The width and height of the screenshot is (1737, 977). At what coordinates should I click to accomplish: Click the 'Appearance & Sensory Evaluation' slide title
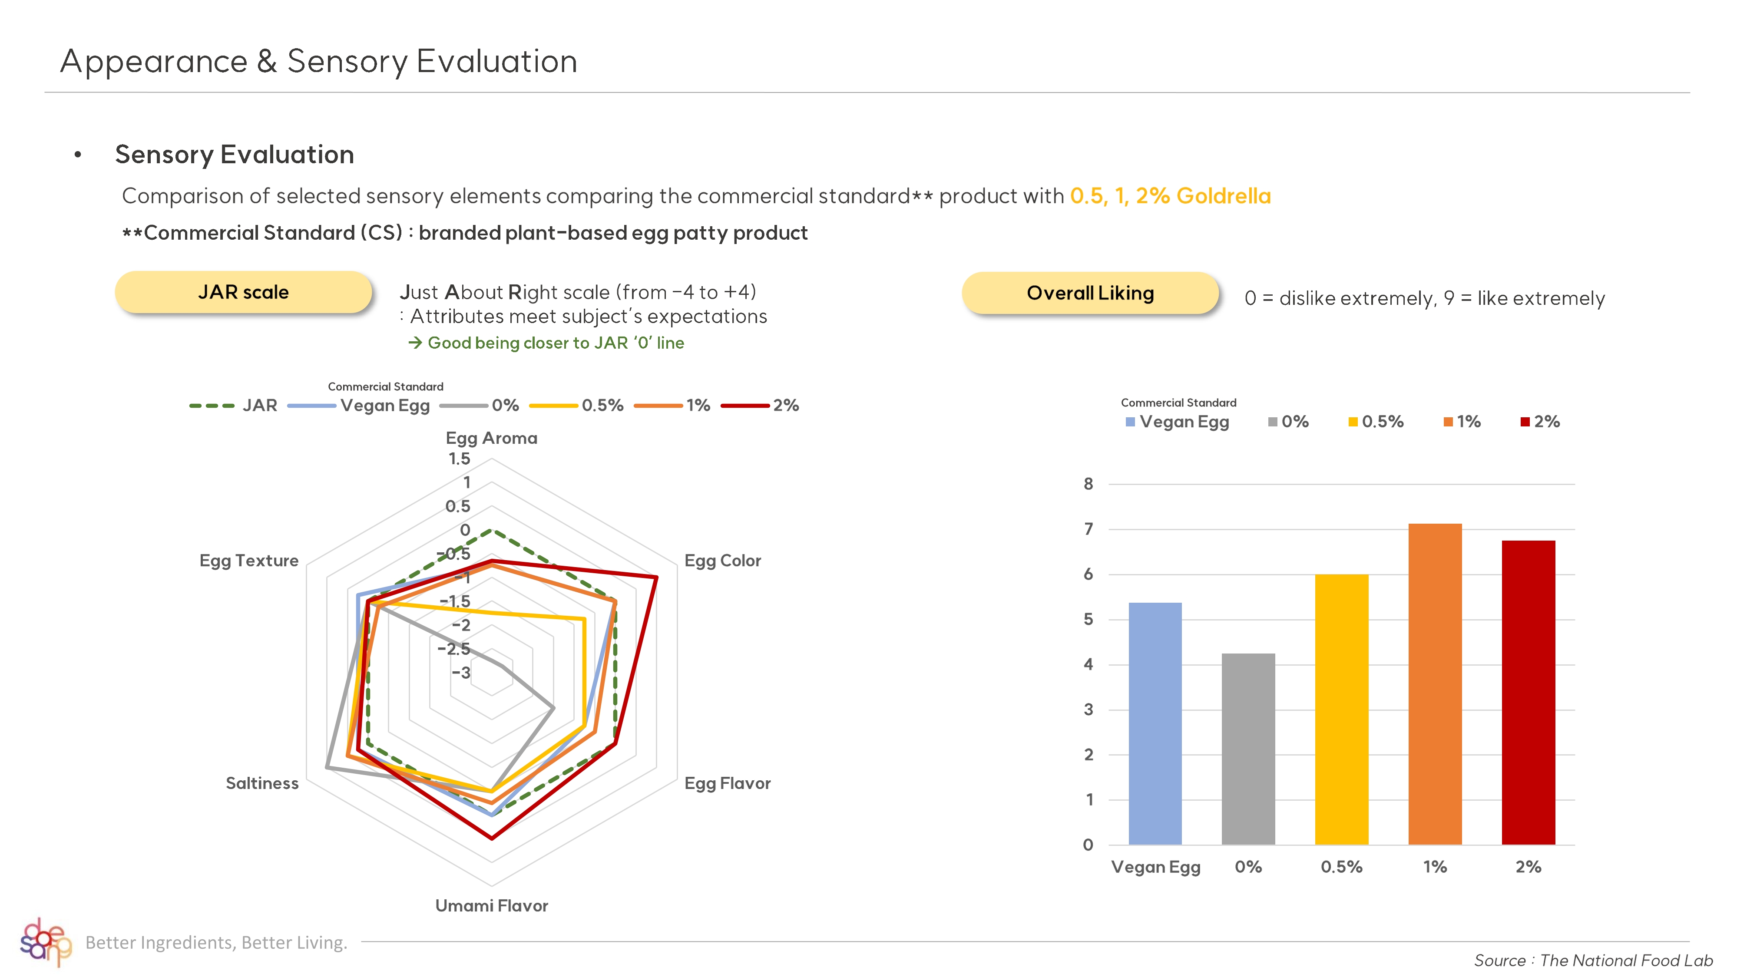(318, 61)
